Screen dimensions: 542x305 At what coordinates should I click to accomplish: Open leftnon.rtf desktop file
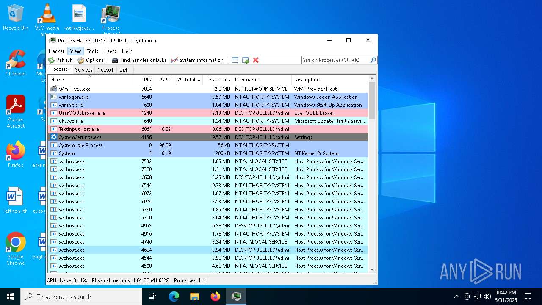click(x=16, y=200)
